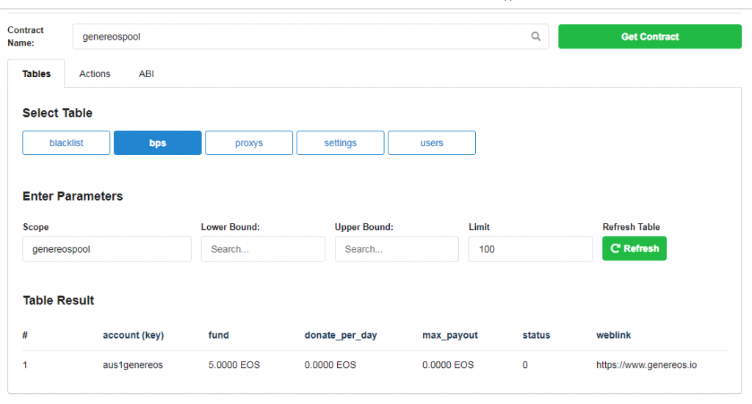The width and height of the screenshot is (752, 404).
Task: Click the donate_per_day column header
Action: [341, 336]
